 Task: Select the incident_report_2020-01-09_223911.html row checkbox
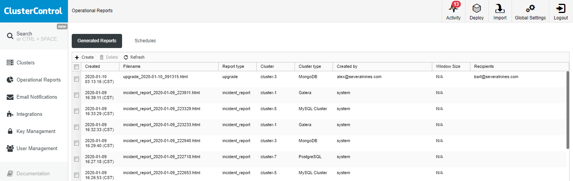tap(76, 95)
